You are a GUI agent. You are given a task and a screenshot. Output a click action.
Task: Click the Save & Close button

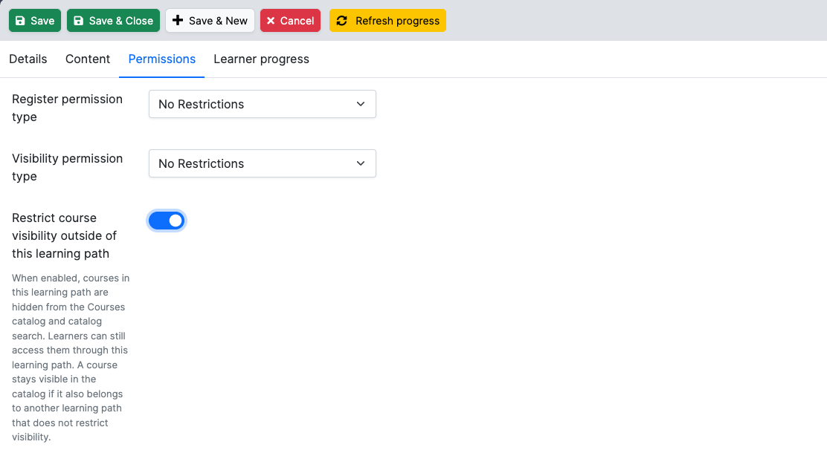[x=113, y=21]
